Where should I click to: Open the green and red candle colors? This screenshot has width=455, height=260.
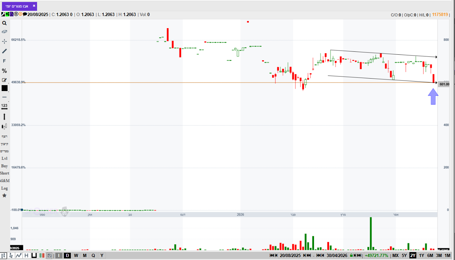(42, 255)
